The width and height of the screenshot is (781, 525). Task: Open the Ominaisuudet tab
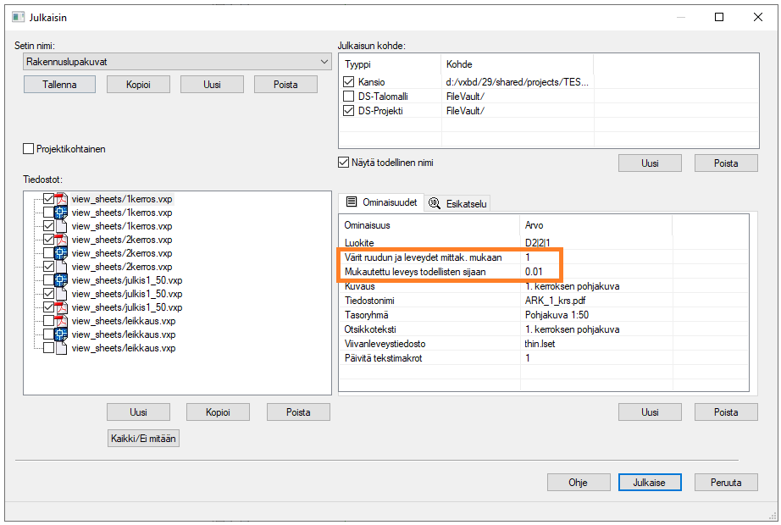pos(379,203)
